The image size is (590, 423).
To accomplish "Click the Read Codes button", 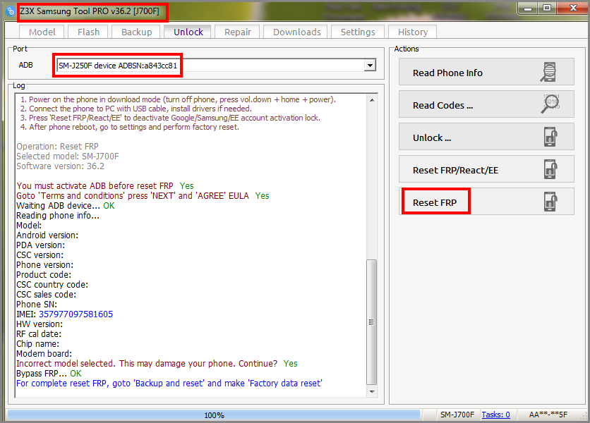I will (486, 104).
